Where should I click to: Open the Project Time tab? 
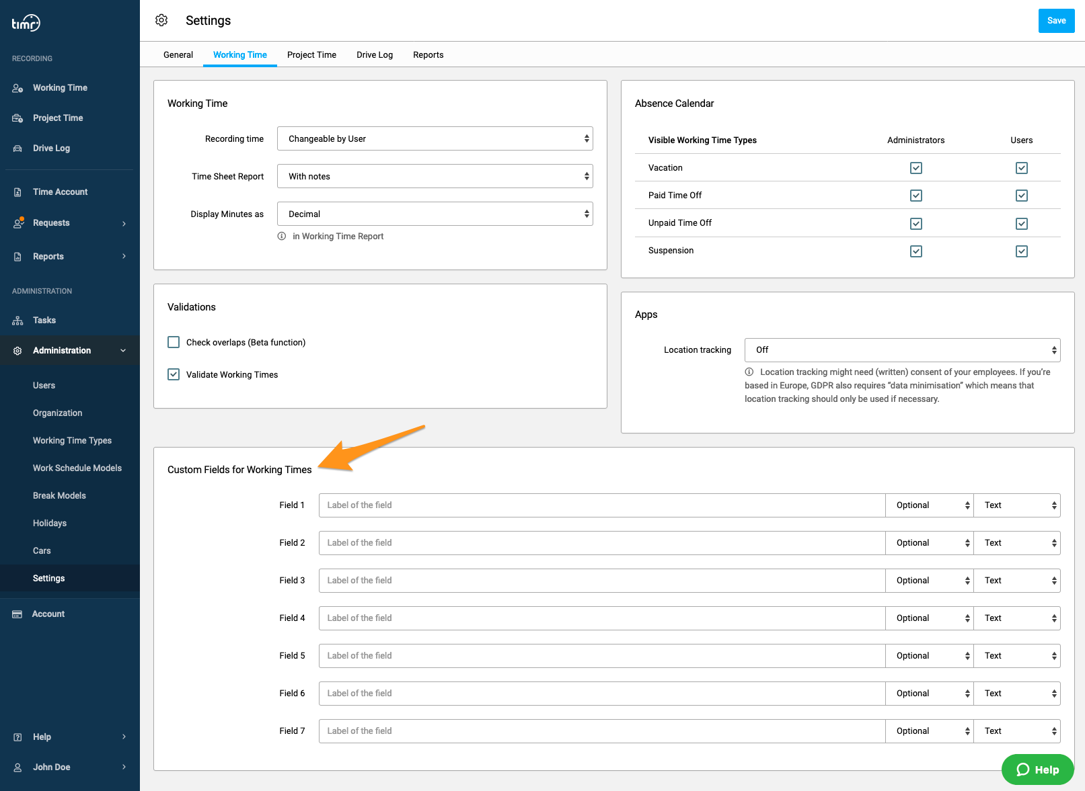pyautogui.click(x=311, y=55)
